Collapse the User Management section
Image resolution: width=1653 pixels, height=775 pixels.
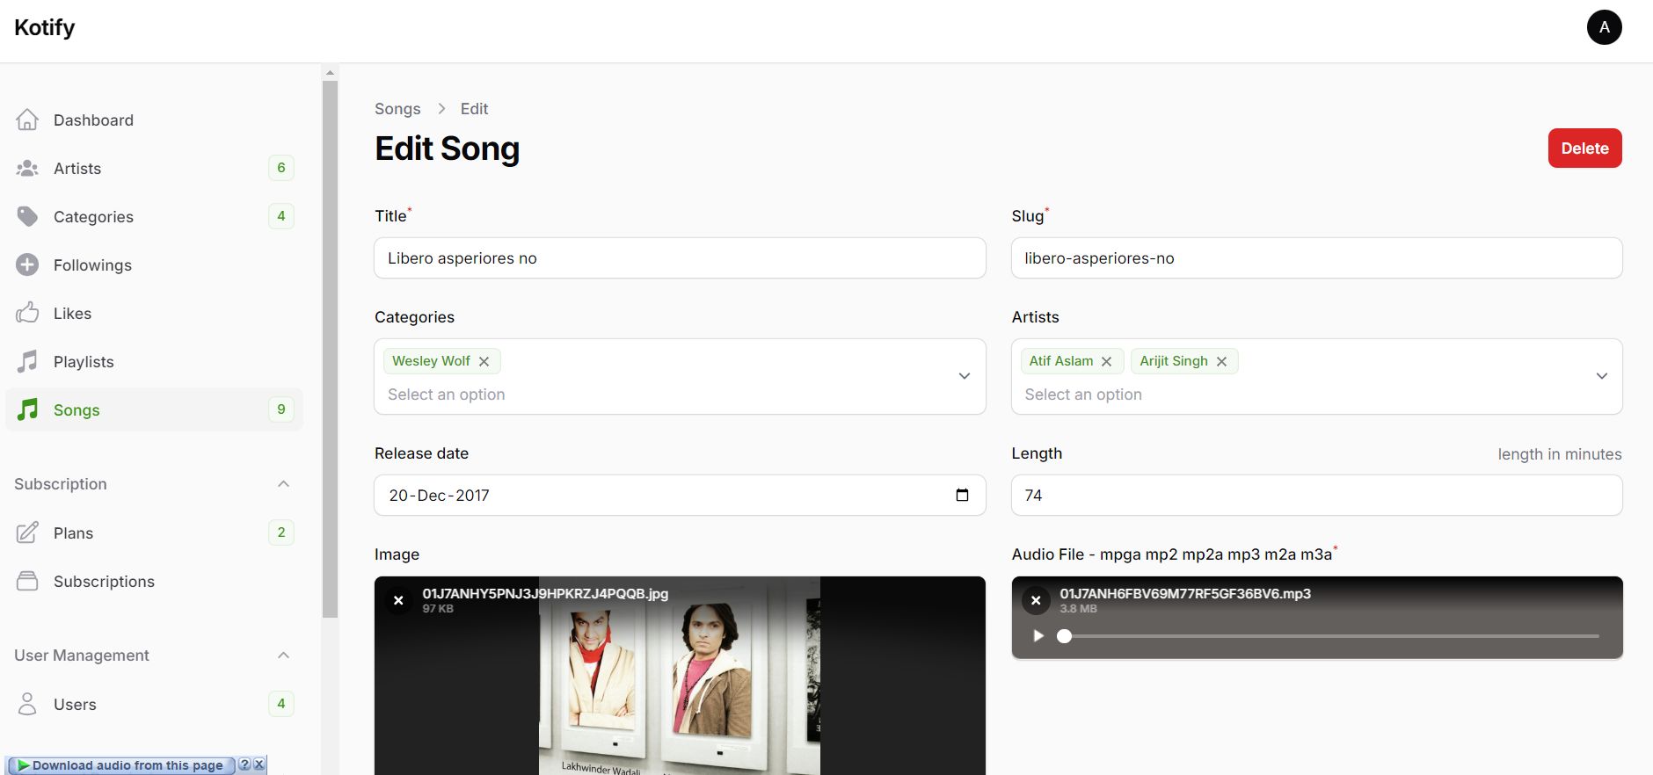(x=283, y=655)
